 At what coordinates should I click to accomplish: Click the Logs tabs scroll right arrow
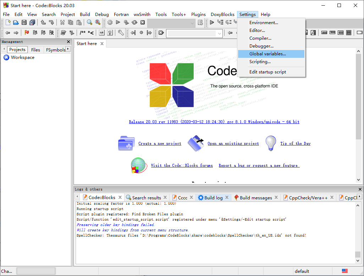tap(360, 197)
